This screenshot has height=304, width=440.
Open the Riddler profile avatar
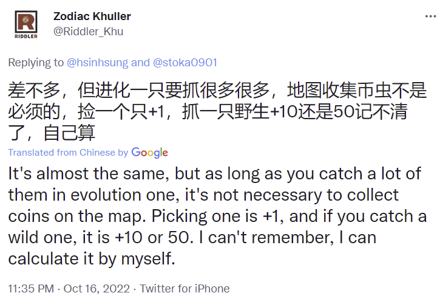(x=25, y=24)
